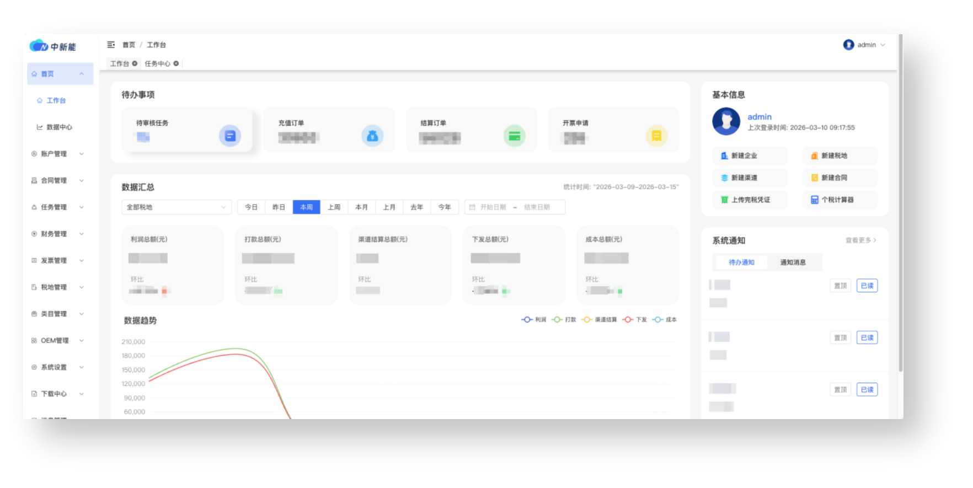Click the 上月 period button
The image size is (973, 488).
coord(389,207)
